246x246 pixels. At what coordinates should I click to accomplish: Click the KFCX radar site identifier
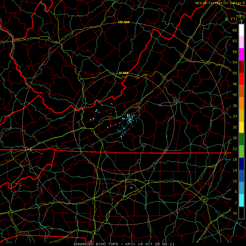point(131,244)
